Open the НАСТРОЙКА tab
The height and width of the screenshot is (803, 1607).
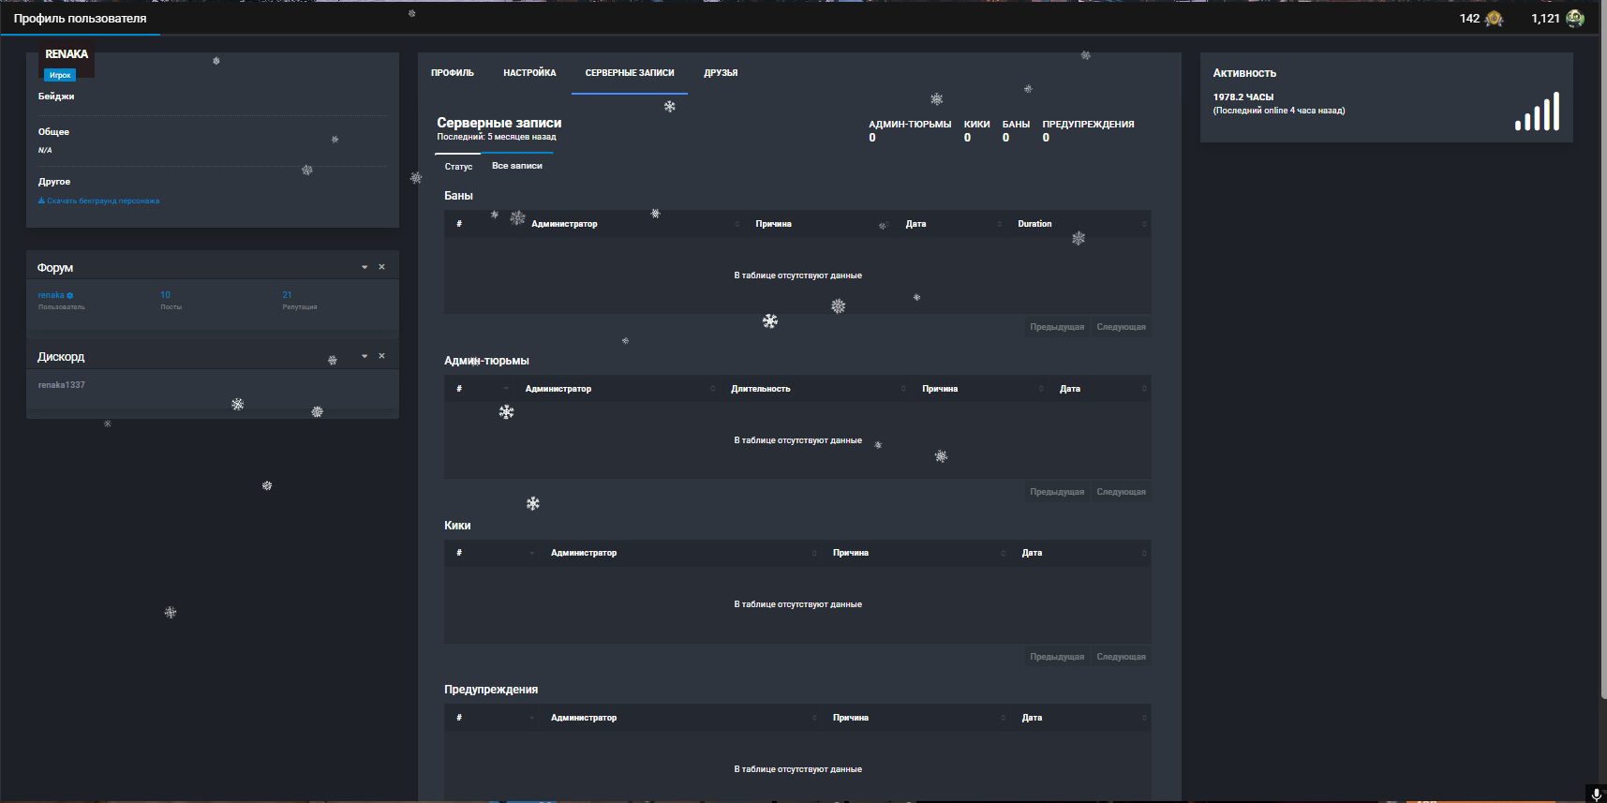(x=529, y=73)
